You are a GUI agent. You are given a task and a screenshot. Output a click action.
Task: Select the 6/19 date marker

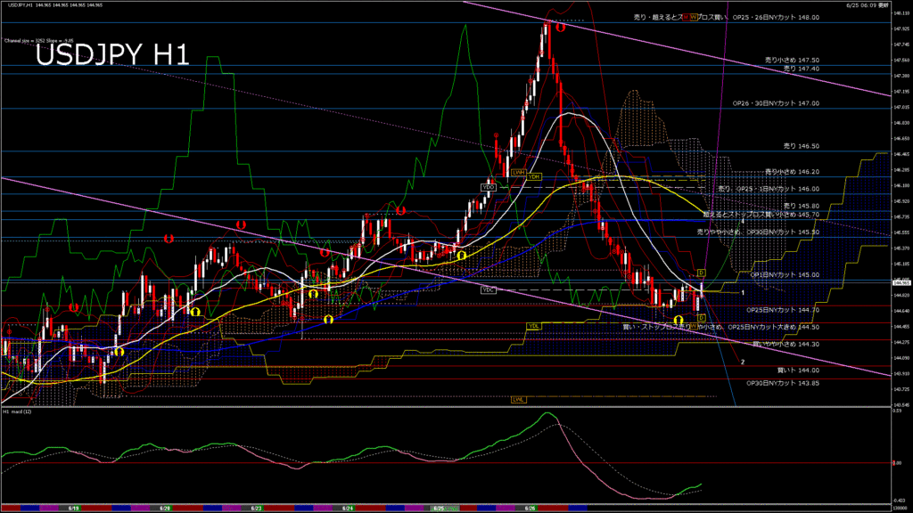coord(74,509)
